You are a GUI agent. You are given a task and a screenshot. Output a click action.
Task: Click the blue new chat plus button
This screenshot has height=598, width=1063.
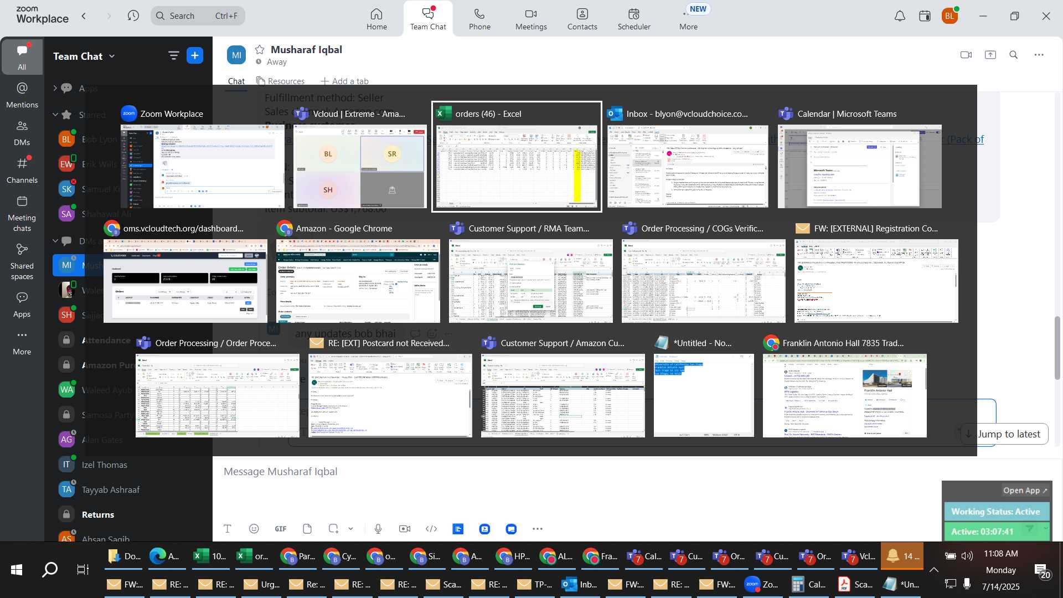pyautogui.click(x=195, y=55)
